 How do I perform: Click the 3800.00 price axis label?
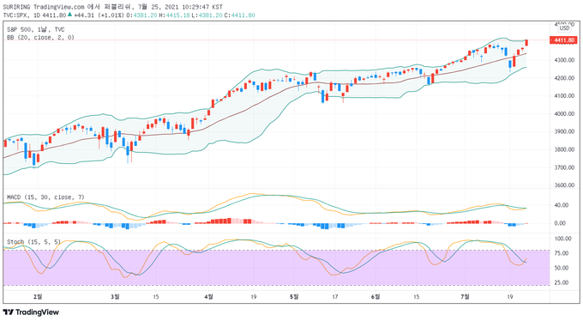pyautogui.click(x=565, y=149)
